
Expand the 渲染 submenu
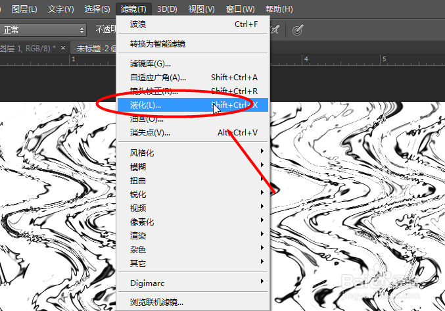[193, 235]
